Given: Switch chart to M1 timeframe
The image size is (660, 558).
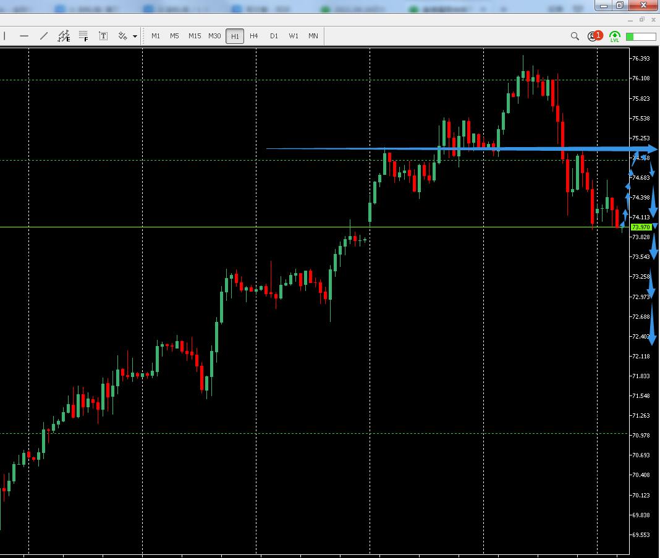Looking at the screenshot, I should tap(156, 36).
